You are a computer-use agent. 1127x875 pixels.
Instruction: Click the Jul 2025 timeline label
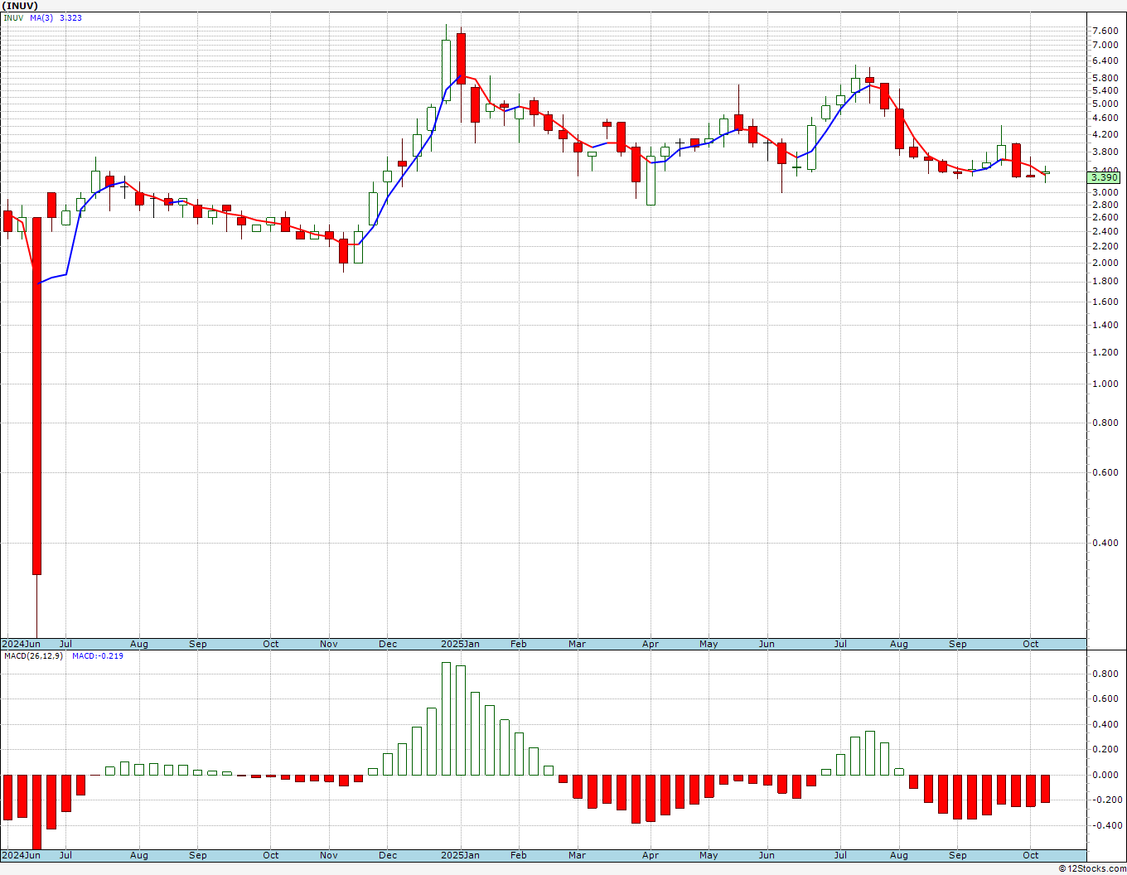(840, 644)
